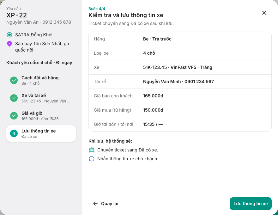Click the chat bubble icon beside Nhắn thông tin

point(92,159)
